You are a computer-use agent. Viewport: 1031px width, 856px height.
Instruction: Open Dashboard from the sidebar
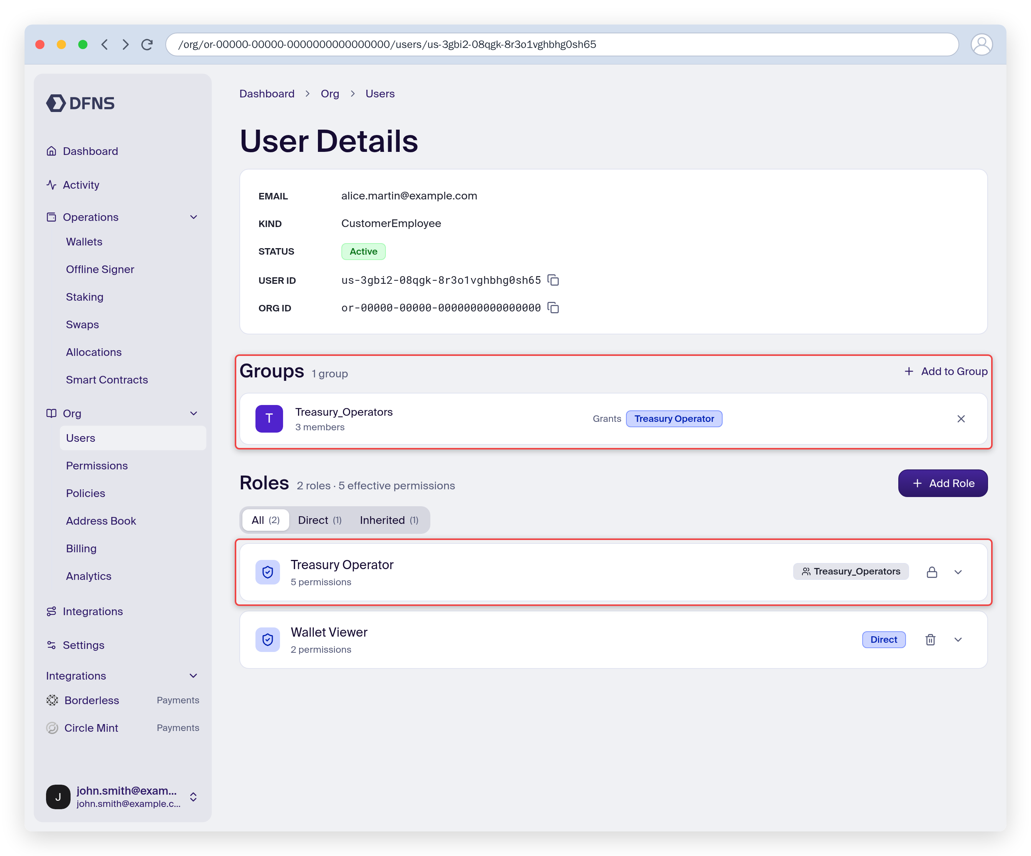tap(82, 151)
